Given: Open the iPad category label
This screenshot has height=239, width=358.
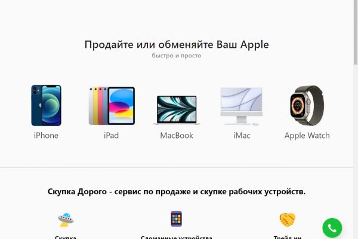Looking at the screenshot, I should click(111, 136).
